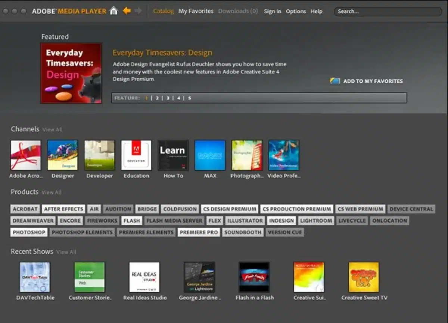448x323 pixels.
Task: Switch to the My Favorites tab
Action: 196,11
